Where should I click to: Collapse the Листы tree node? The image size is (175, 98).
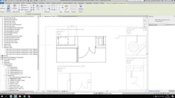(x=1, y=59)
